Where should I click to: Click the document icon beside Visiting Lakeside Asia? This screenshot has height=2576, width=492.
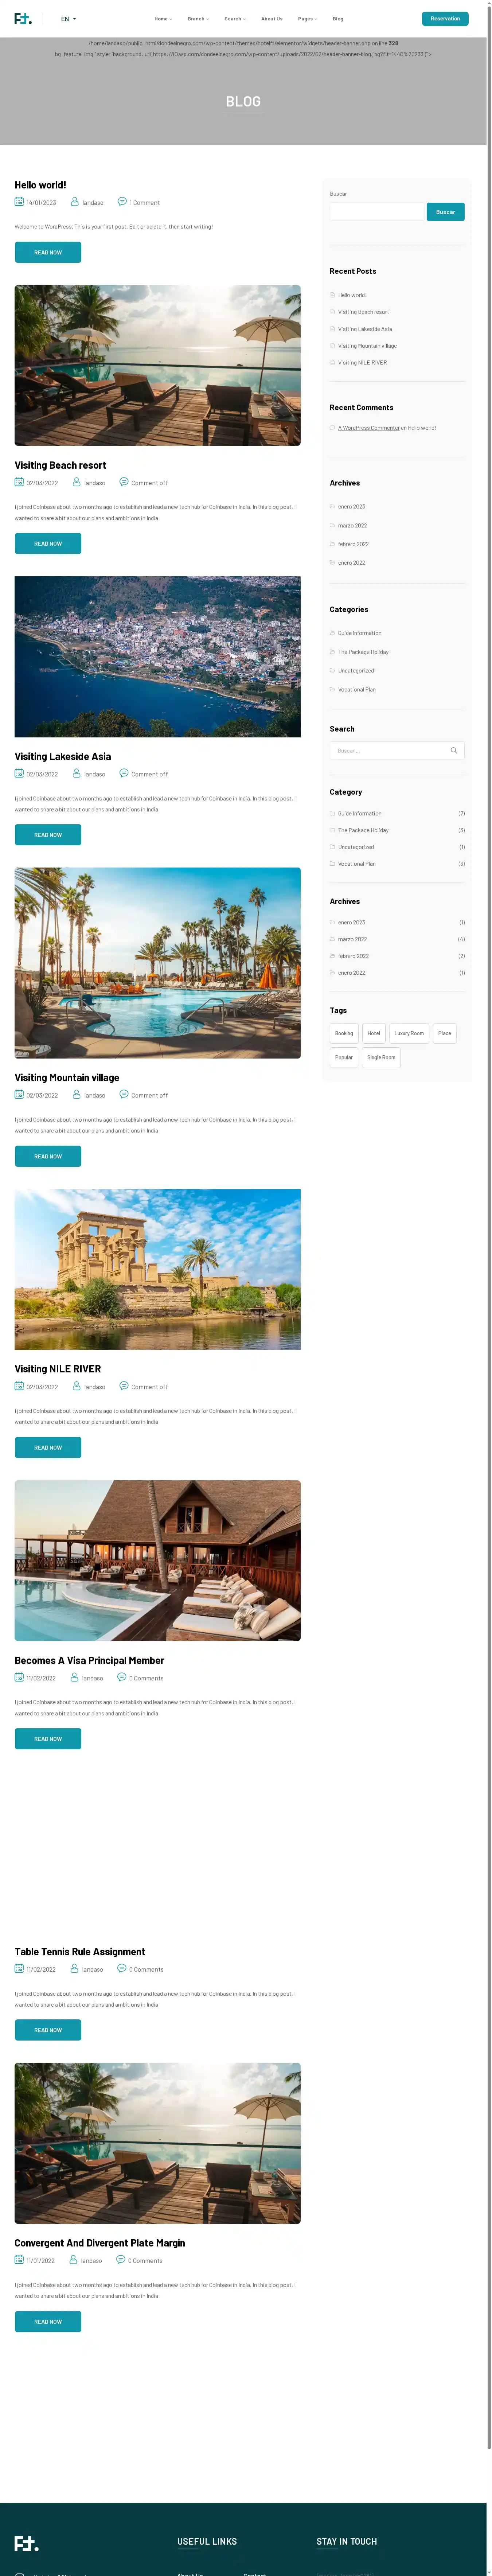point(332,329)
